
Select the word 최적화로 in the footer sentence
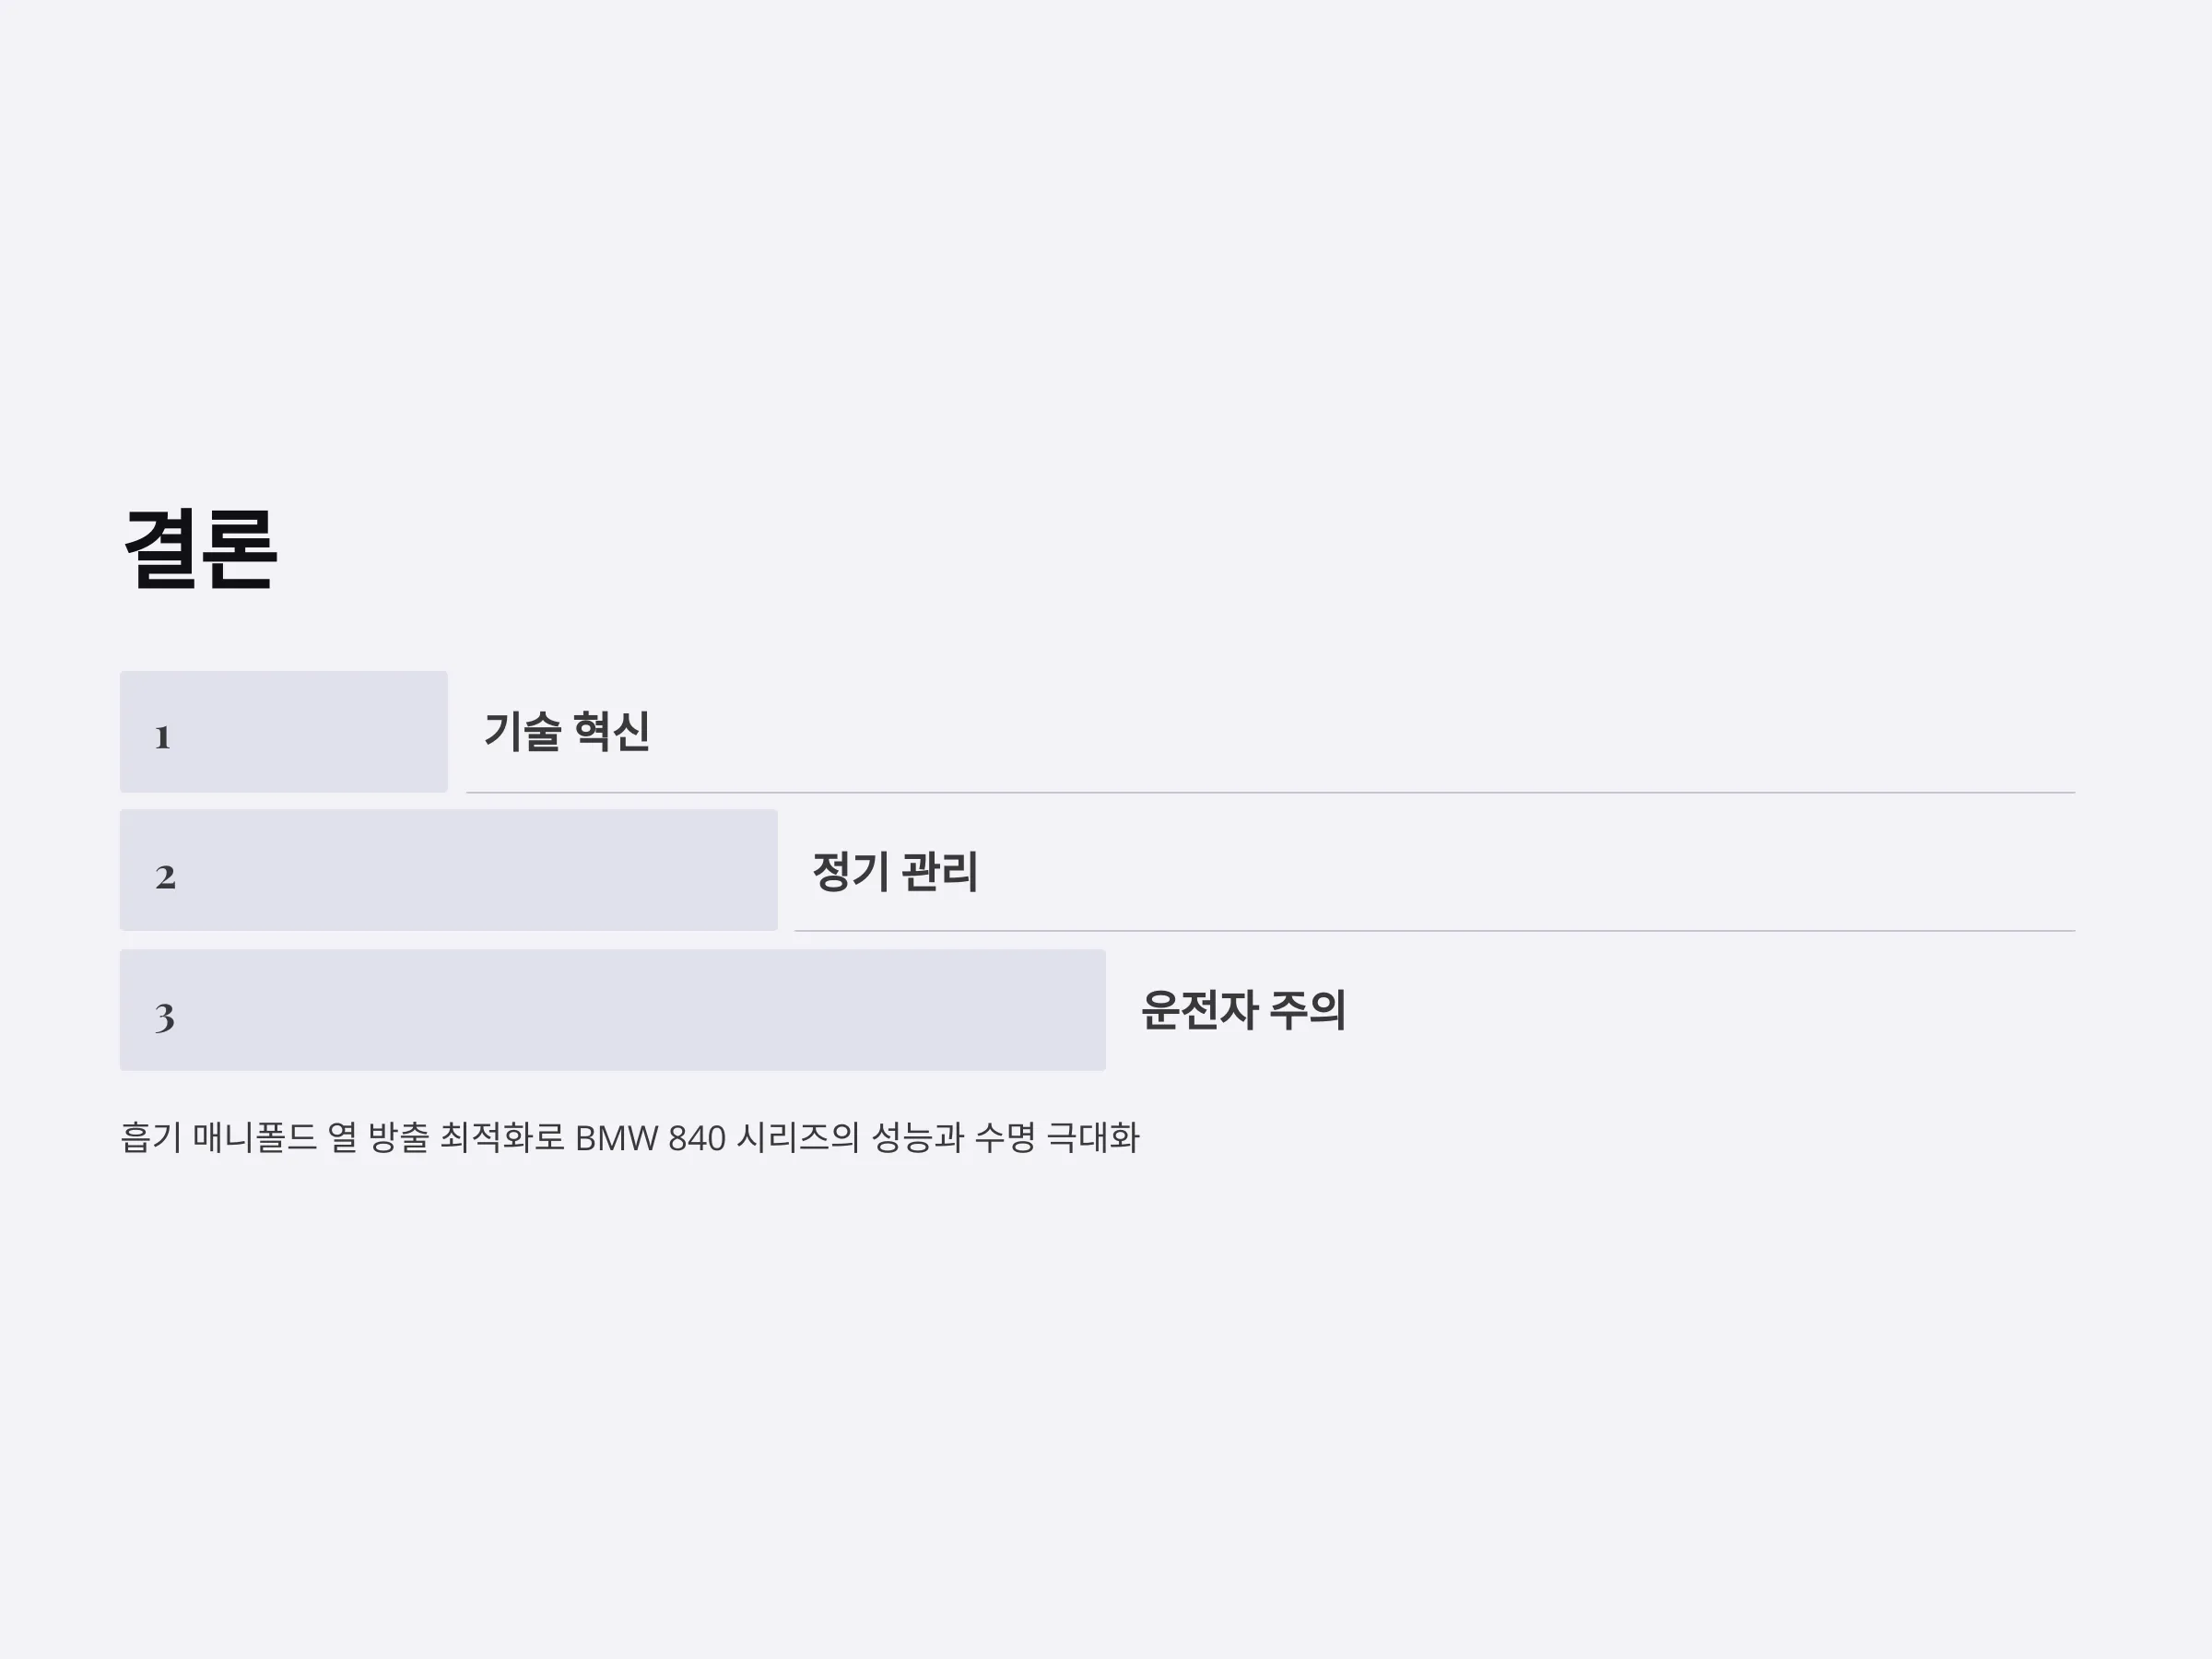tap(502, 1138)
